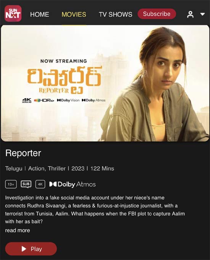Viewport: 210px width, 260px height.
Task: Open the user profile icon
Action: click(190, 14)
